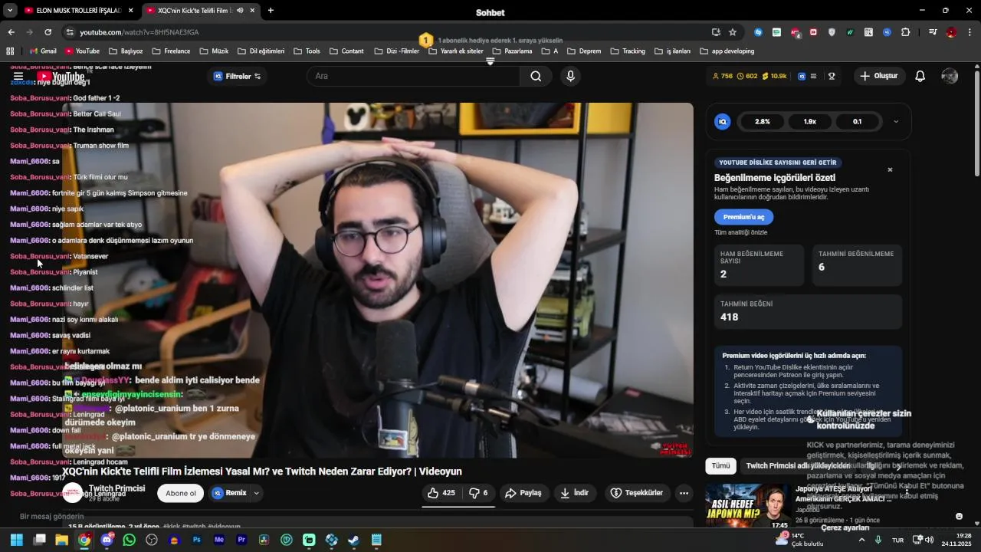Select Twitch Primcisi uploader chip
Viewport: 981px width, 552px height.
click(798, 465)
